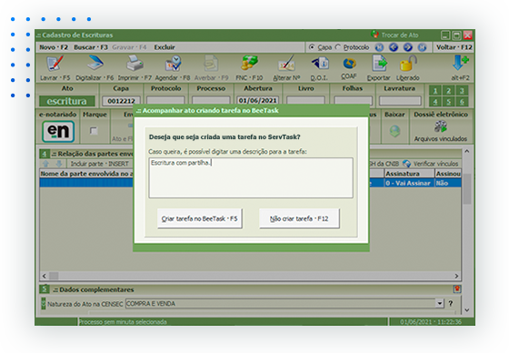Viewport: 509px width, 353px height.
Task: Click Não criar tarefa · F12 button
Action: click(x=299, y=218)
